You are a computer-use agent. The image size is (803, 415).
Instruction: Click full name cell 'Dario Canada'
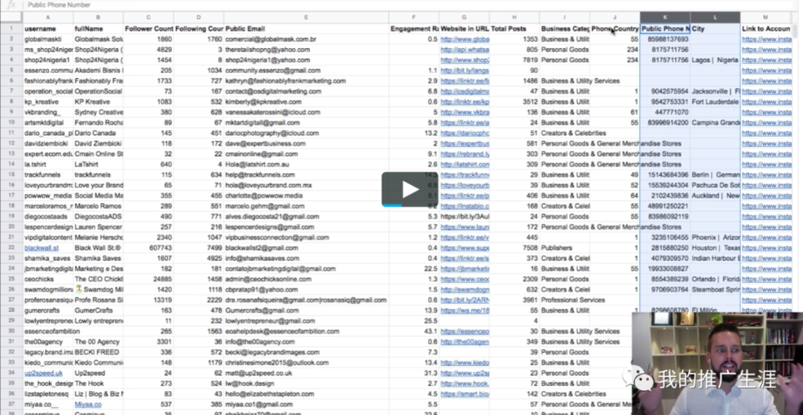coord(98,133)
